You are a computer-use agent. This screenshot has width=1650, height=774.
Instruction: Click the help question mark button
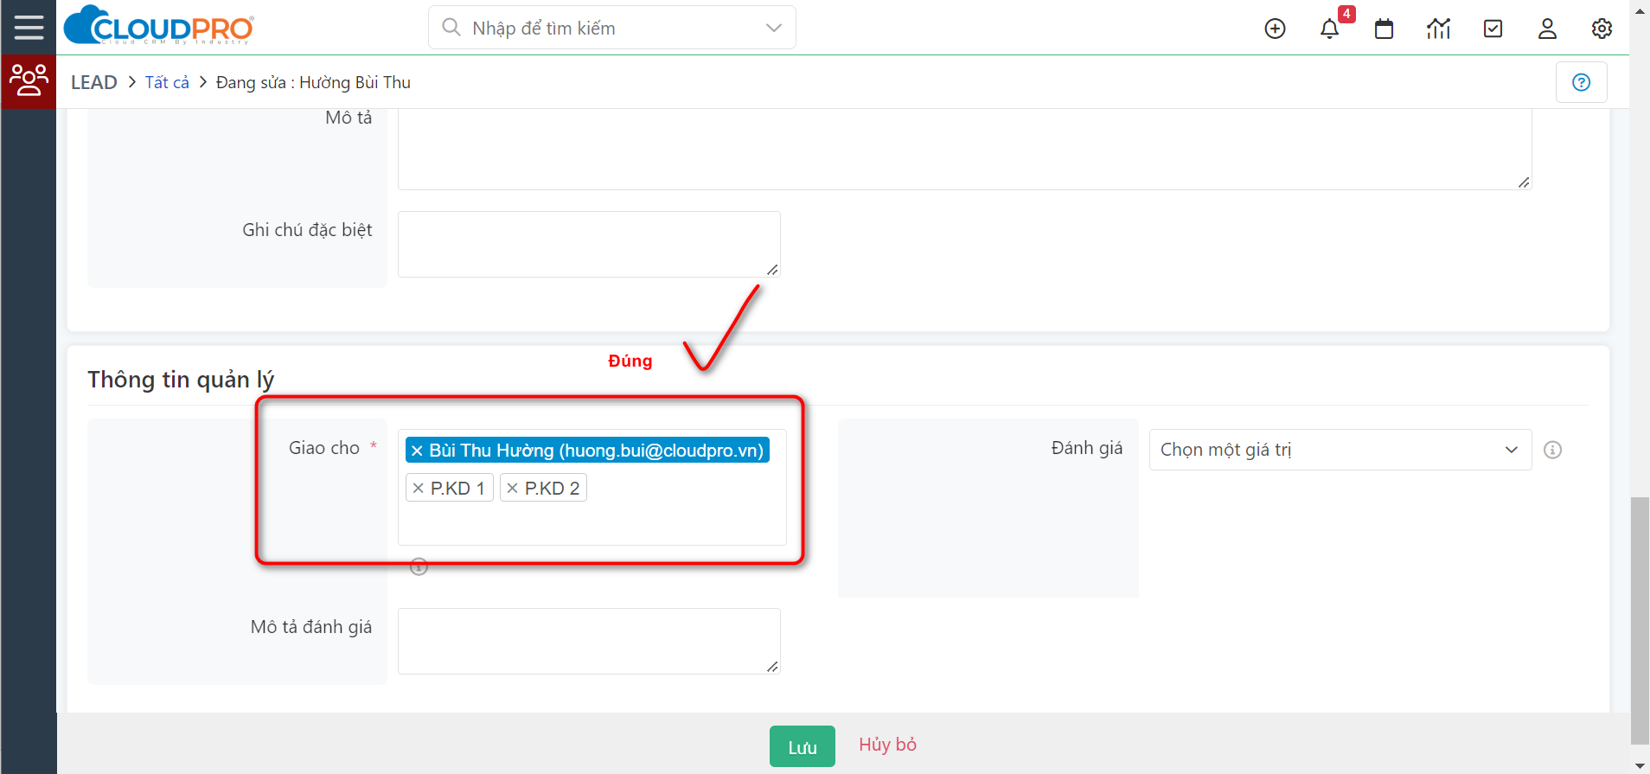click(1581, 82)
